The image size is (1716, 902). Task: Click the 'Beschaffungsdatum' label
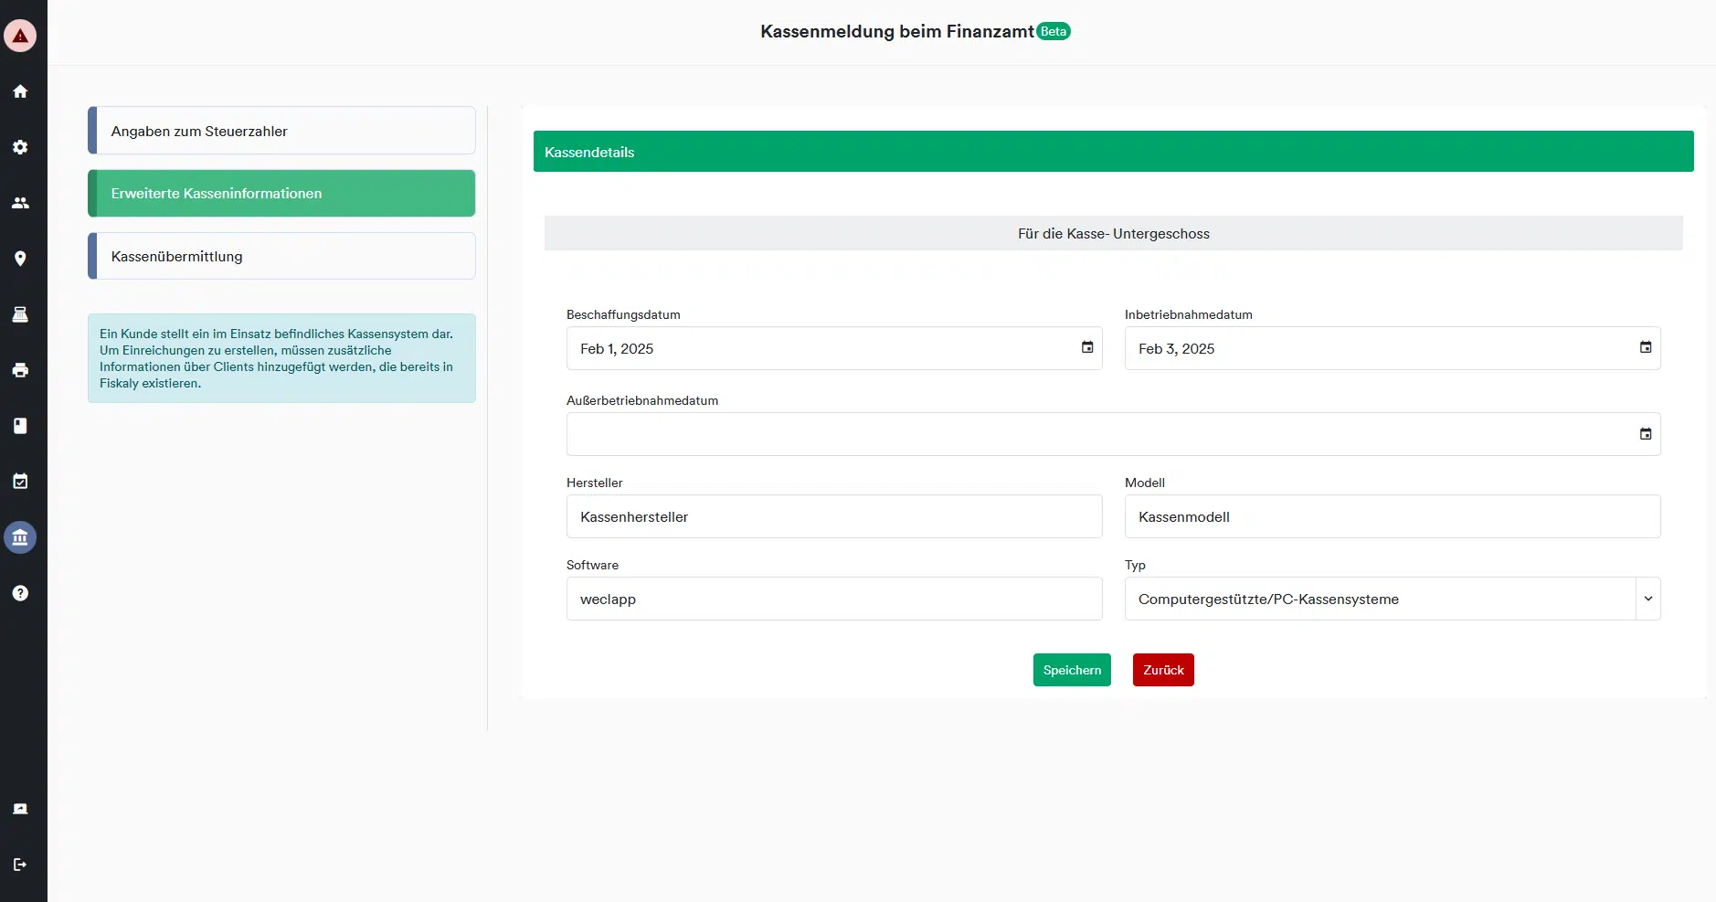(x=623, y=314)
